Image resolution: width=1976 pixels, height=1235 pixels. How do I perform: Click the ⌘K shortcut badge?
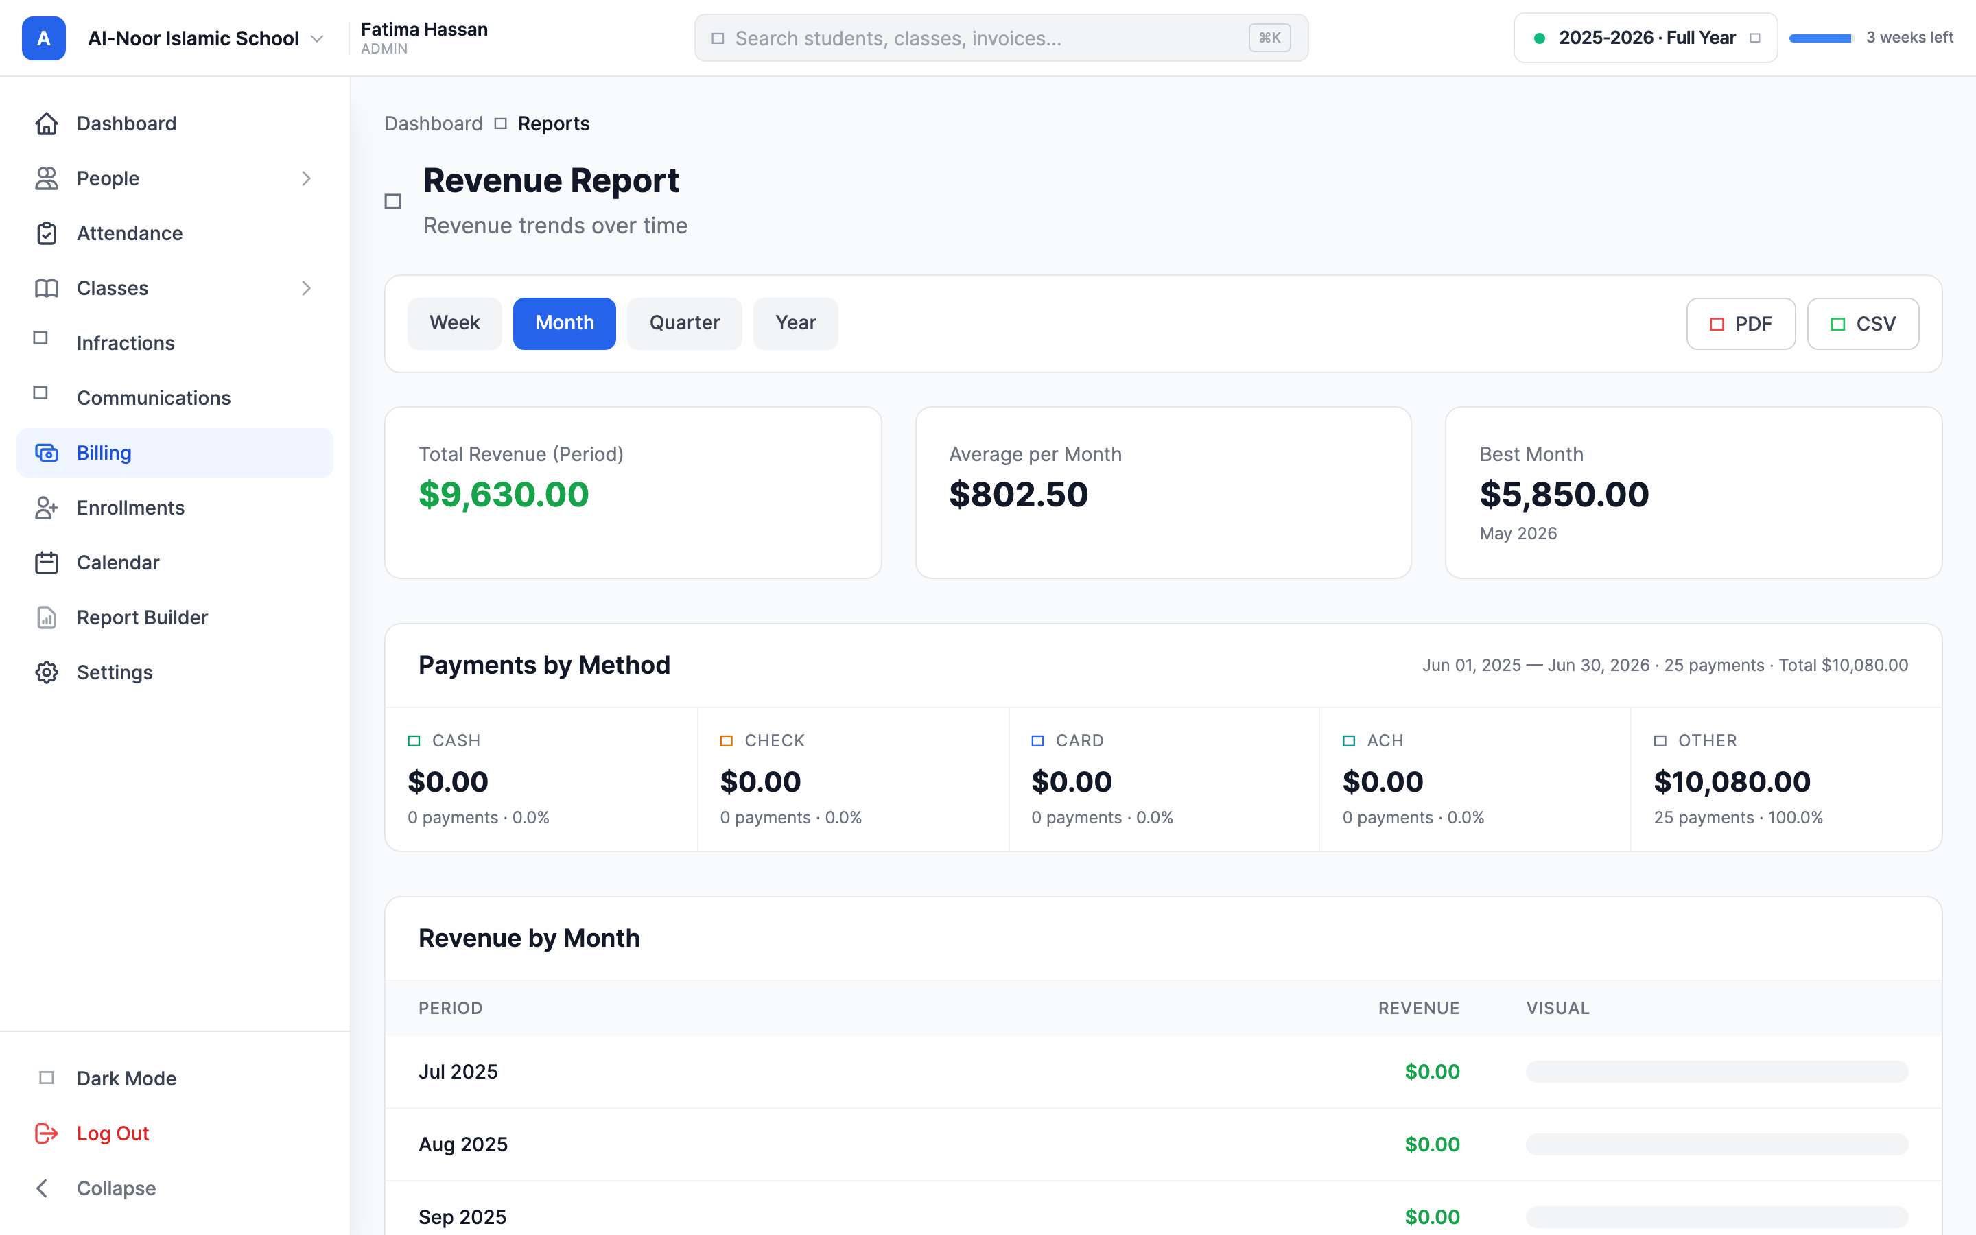click(x=1269, y=38)
